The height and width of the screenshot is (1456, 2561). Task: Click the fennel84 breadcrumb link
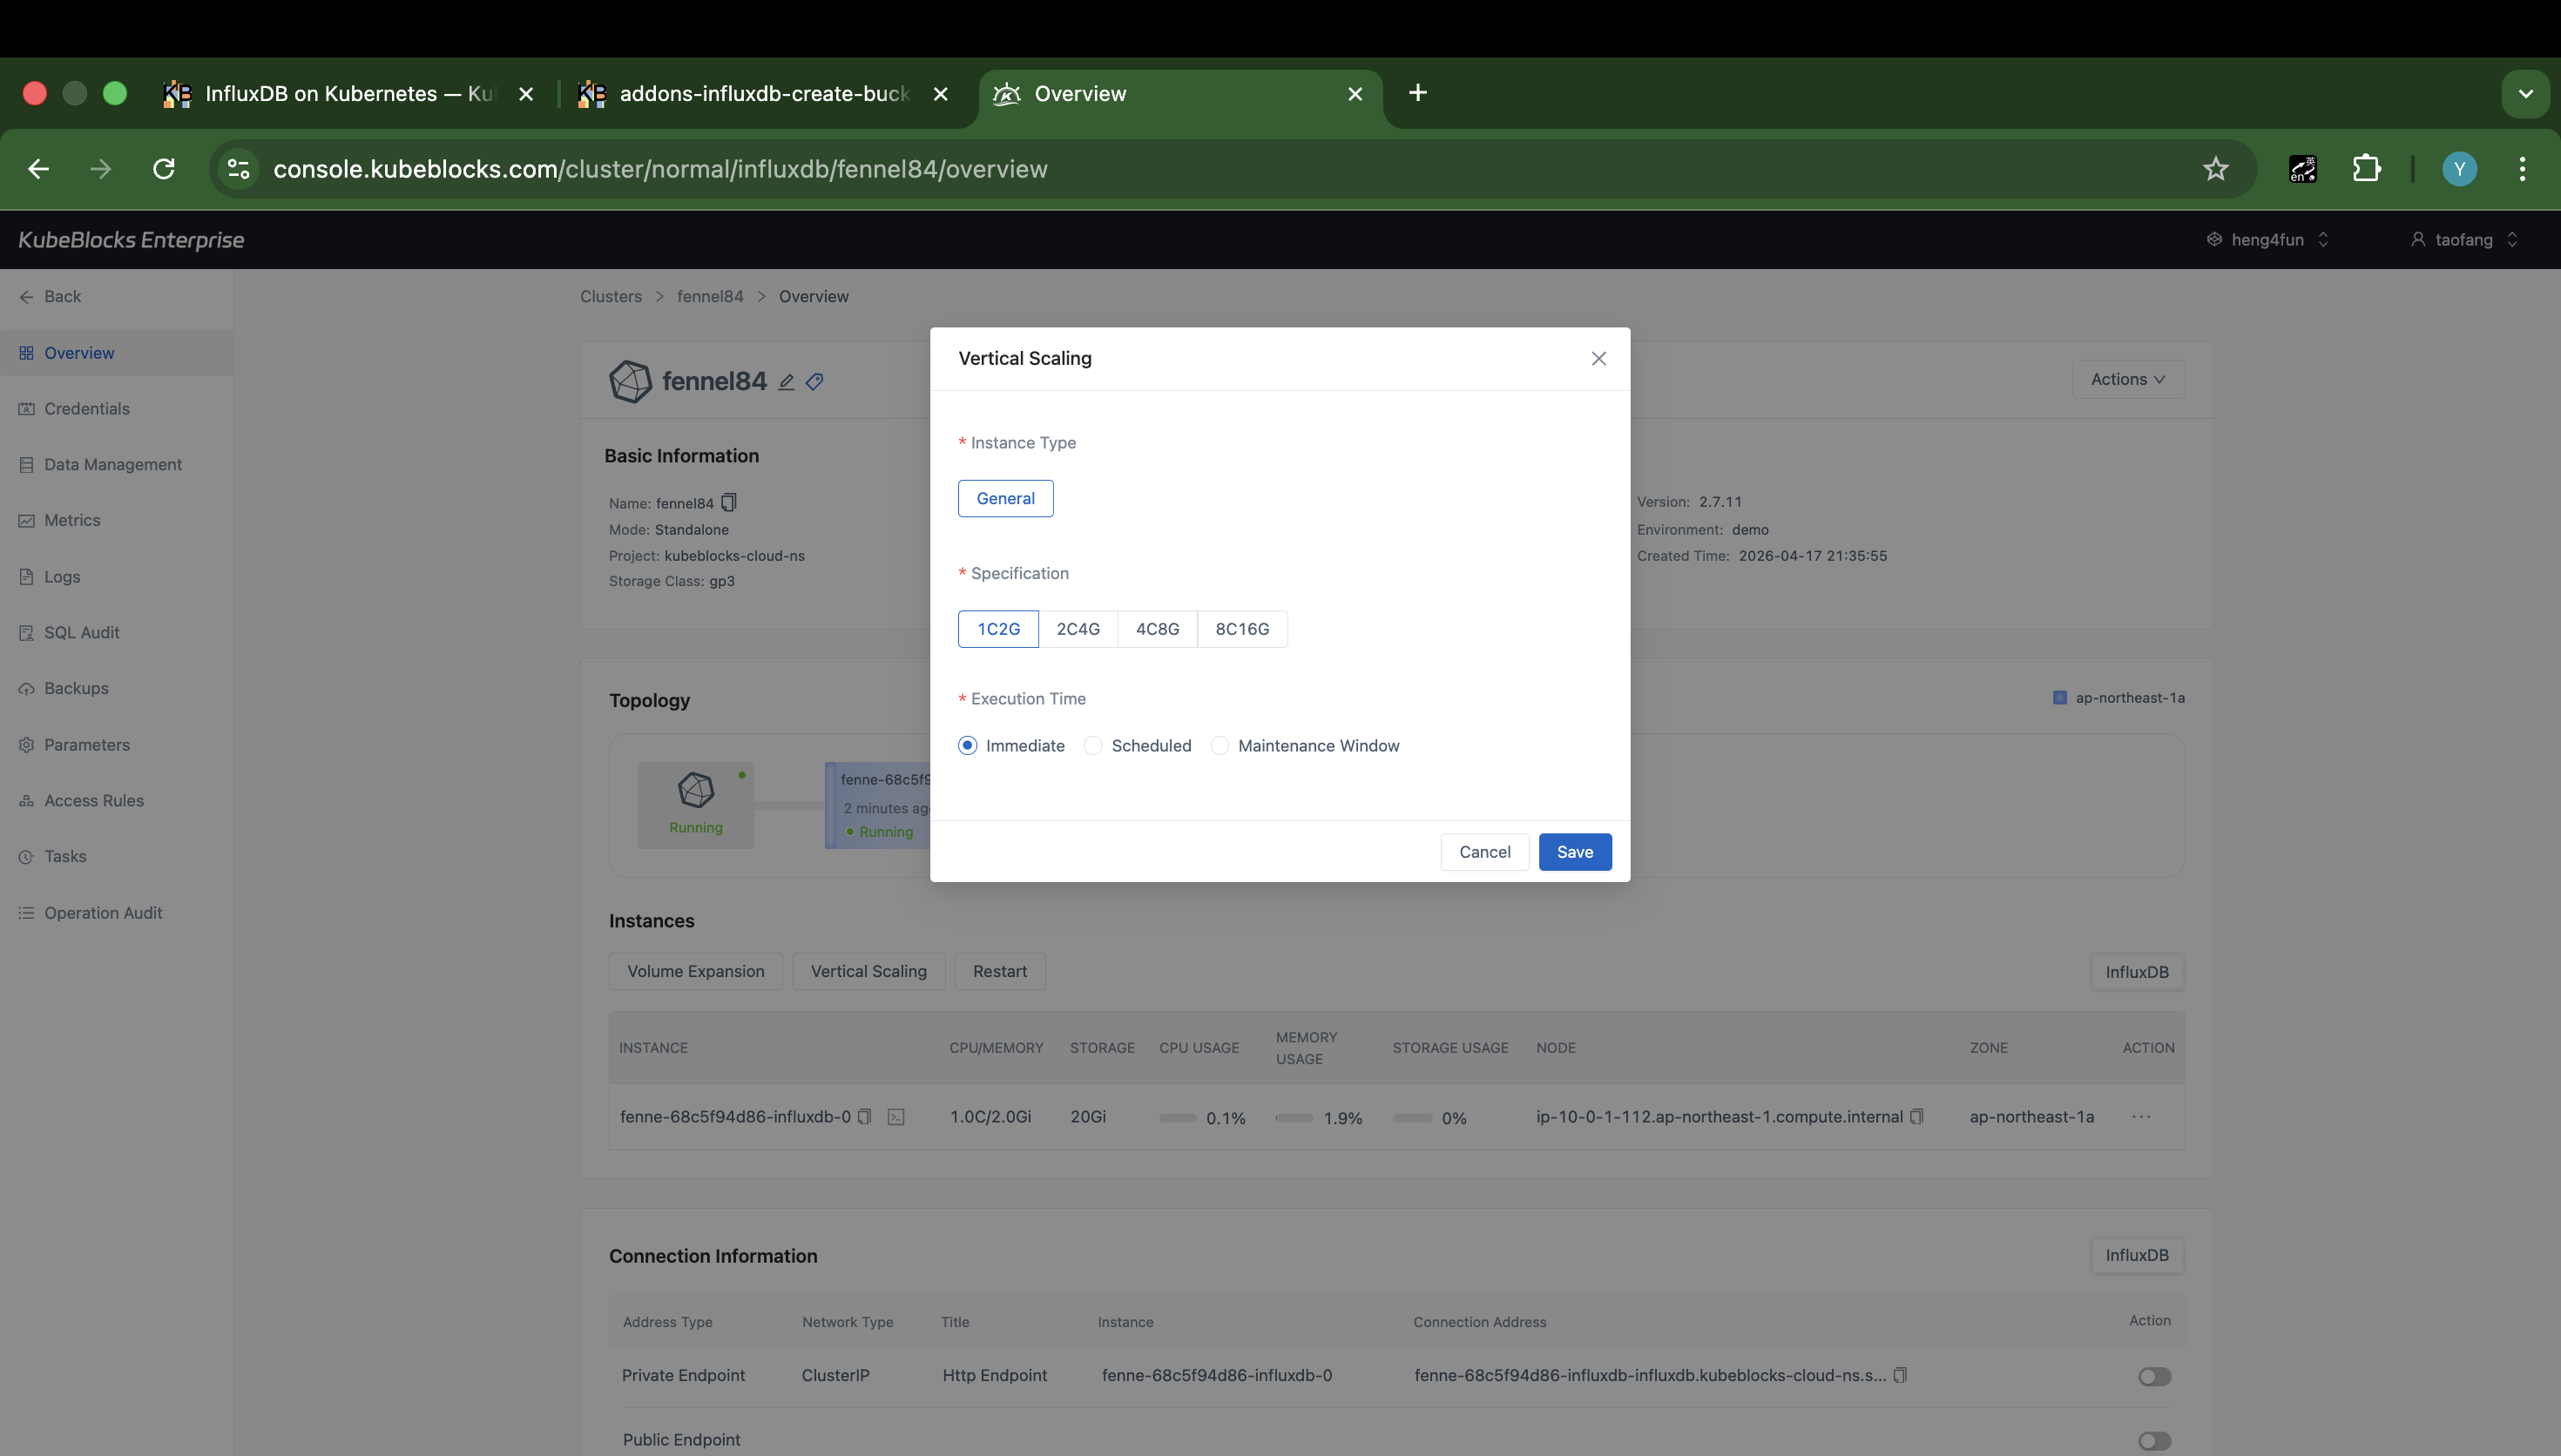(x=710, y=297)
